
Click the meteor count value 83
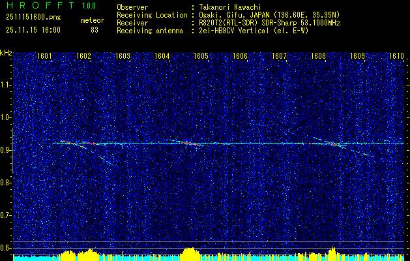95,30
